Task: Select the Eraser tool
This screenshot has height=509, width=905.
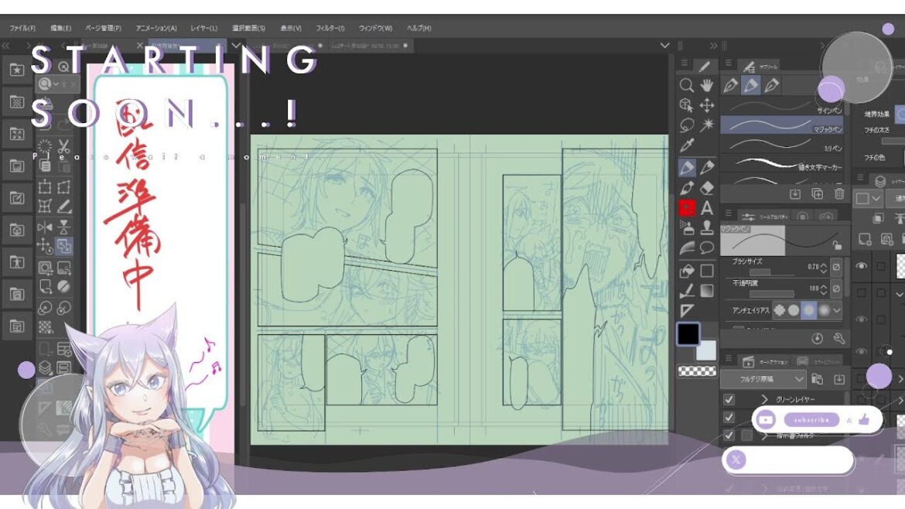Action: point(706,188)
